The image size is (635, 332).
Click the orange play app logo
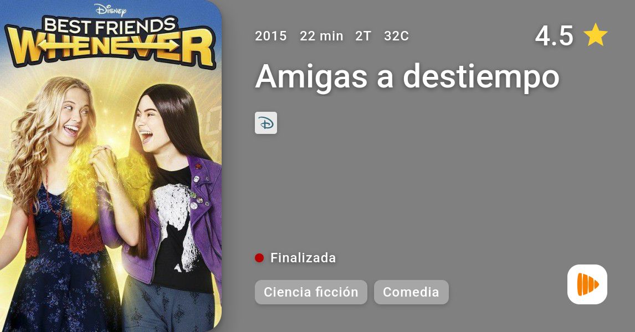coord(587,284)
